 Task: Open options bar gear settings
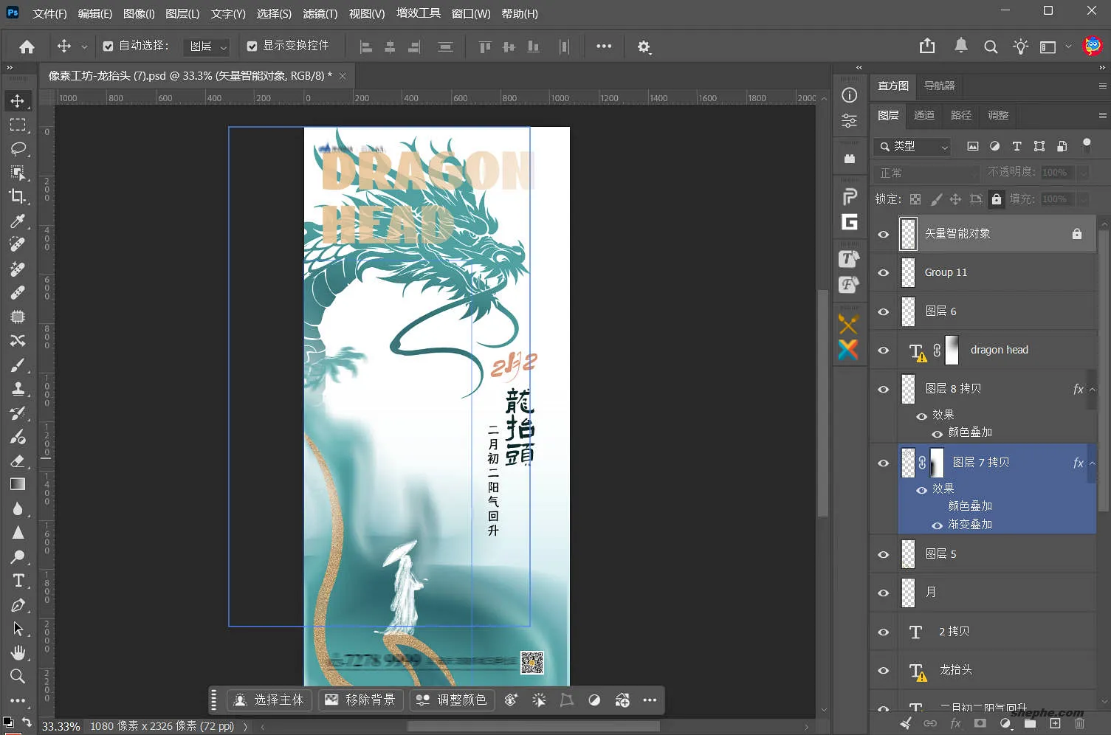(644, 47)
